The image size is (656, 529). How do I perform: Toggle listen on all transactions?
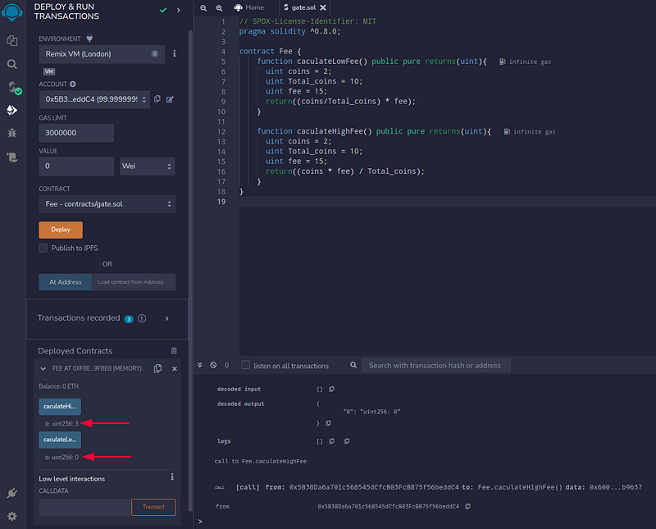[246, 365]
